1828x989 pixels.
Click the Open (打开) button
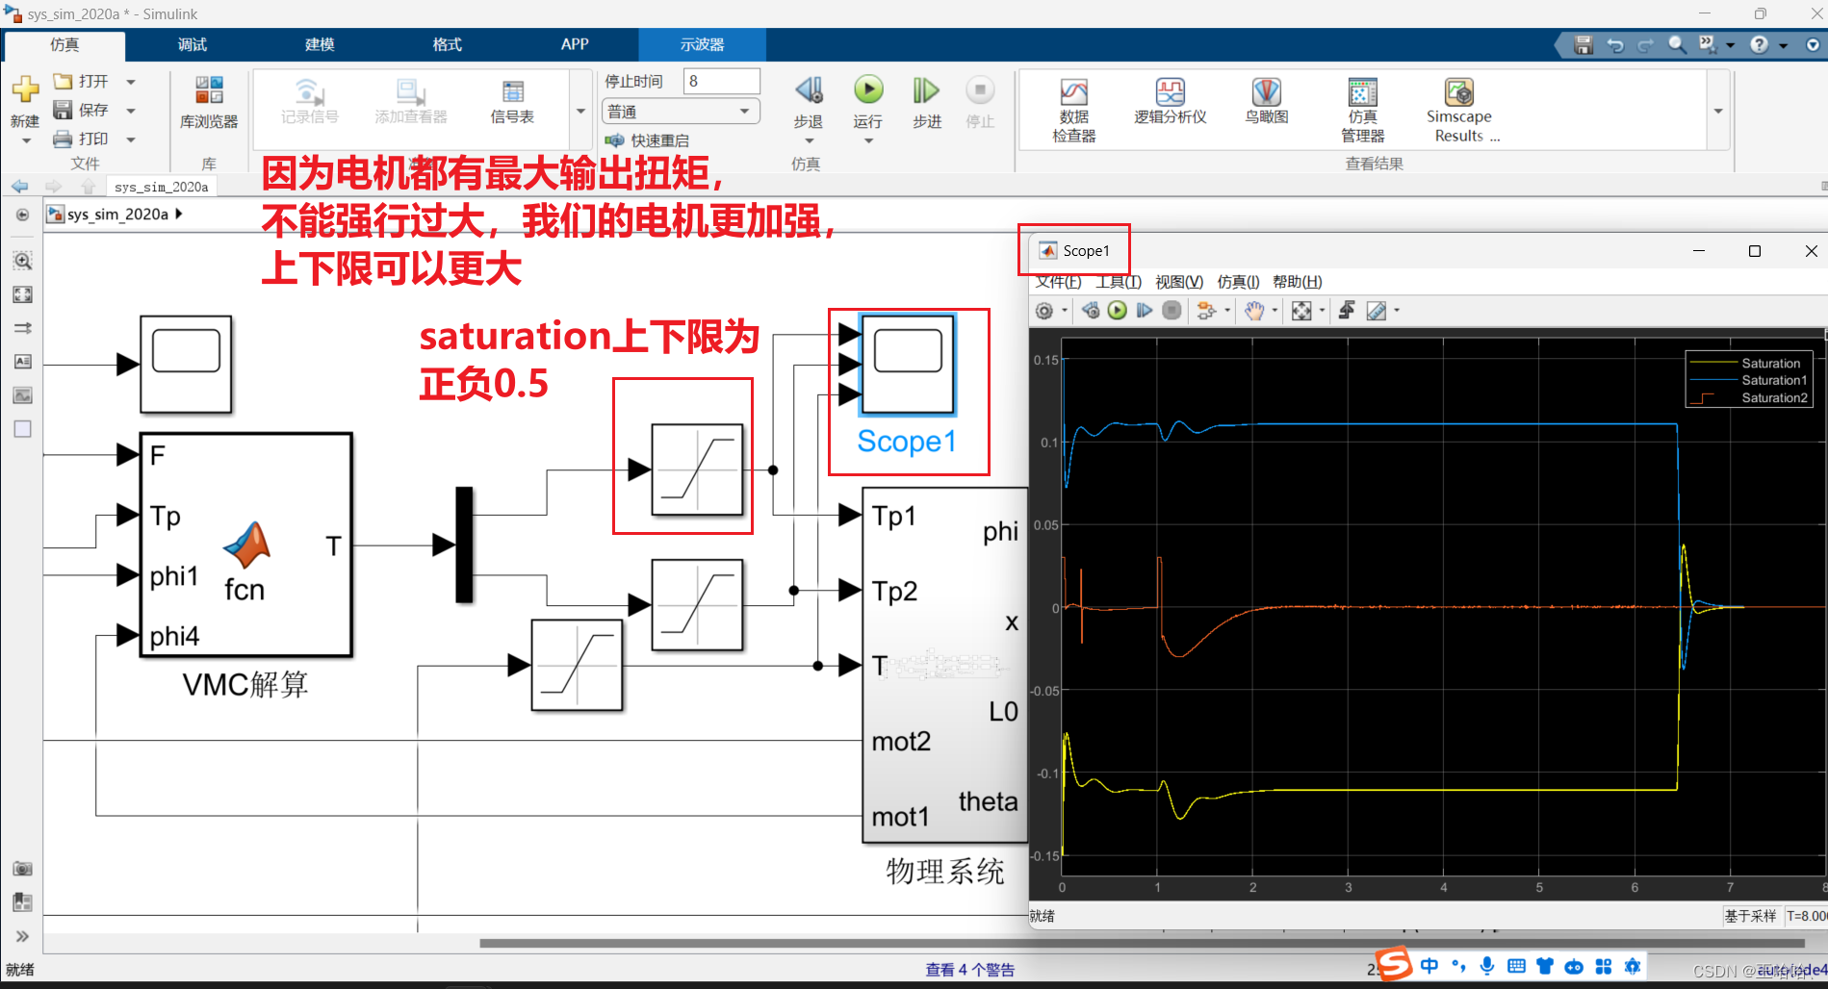coord(81,82)
